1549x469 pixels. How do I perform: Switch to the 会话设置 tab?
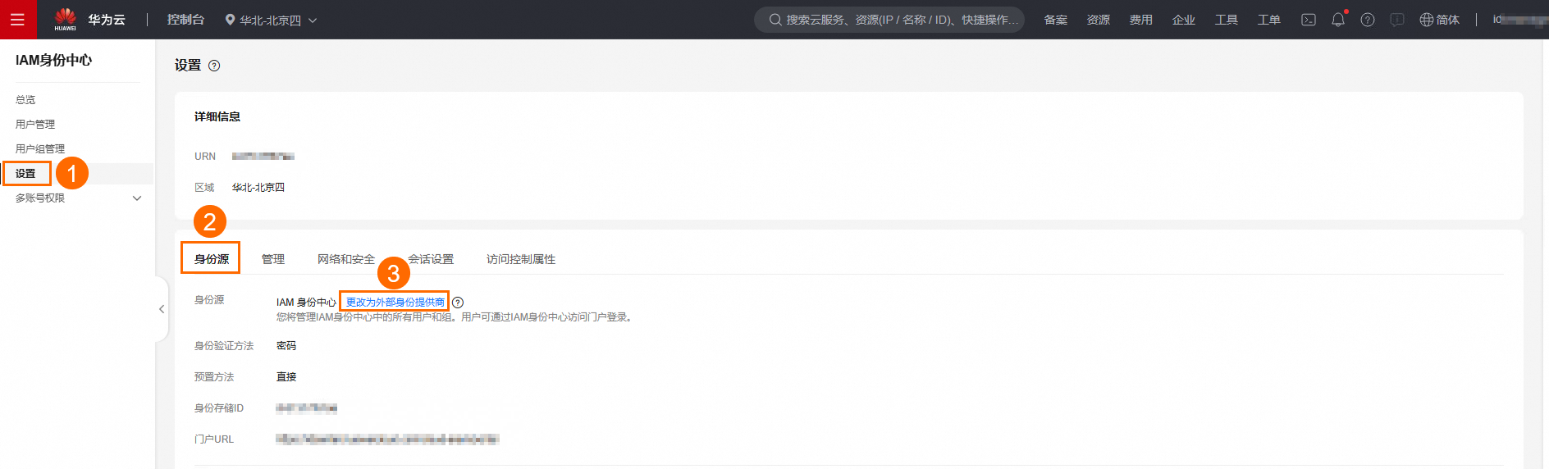coord(431,259)
